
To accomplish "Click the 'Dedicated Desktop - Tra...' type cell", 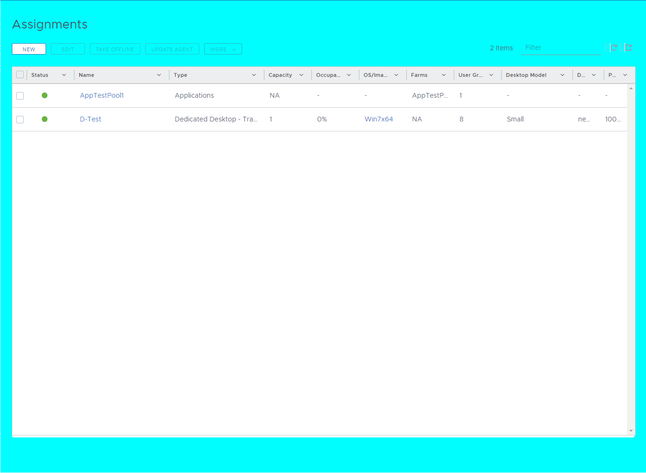I will tap(216, 119).
